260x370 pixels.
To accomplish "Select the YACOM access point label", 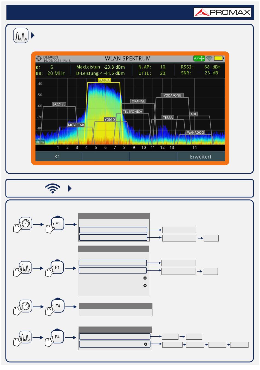I will click(104, 80).
